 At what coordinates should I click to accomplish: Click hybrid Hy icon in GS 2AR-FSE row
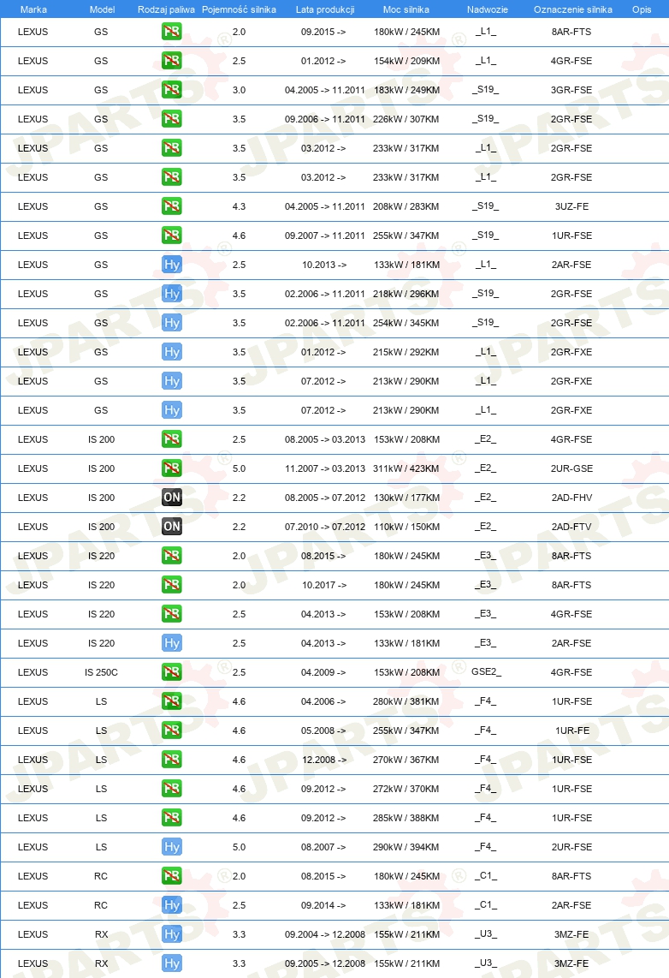point(171,265)
